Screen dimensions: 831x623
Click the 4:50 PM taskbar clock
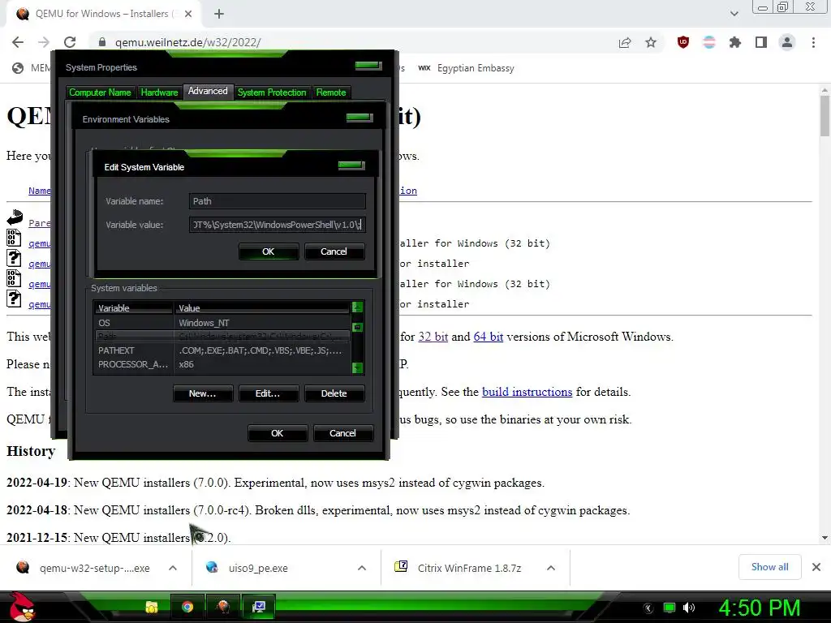759,608
